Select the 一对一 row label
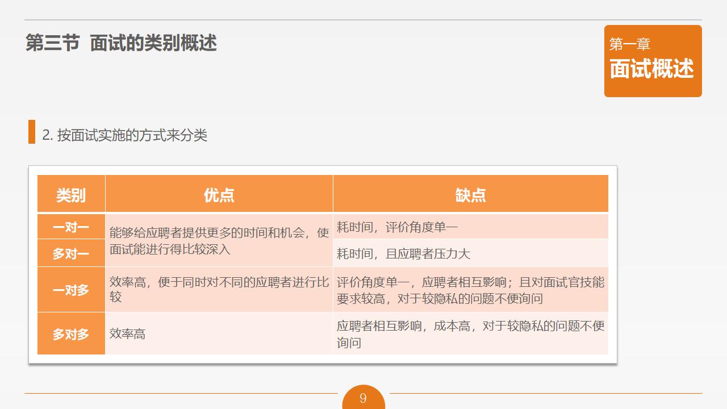The height and width of the screenshot is (409, 727). 71,227
